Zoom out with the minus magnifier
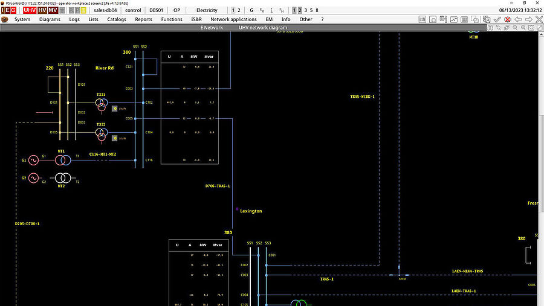Viewport: 544px width, 306px height. (515, 28)
